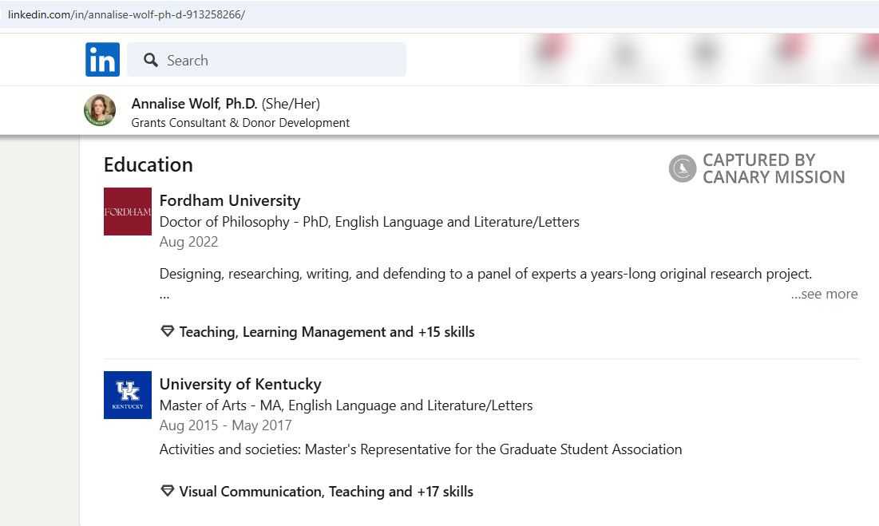Open the University of Kentucky school page
Viewport: 879px width, 526px height.
coord(239,384)
